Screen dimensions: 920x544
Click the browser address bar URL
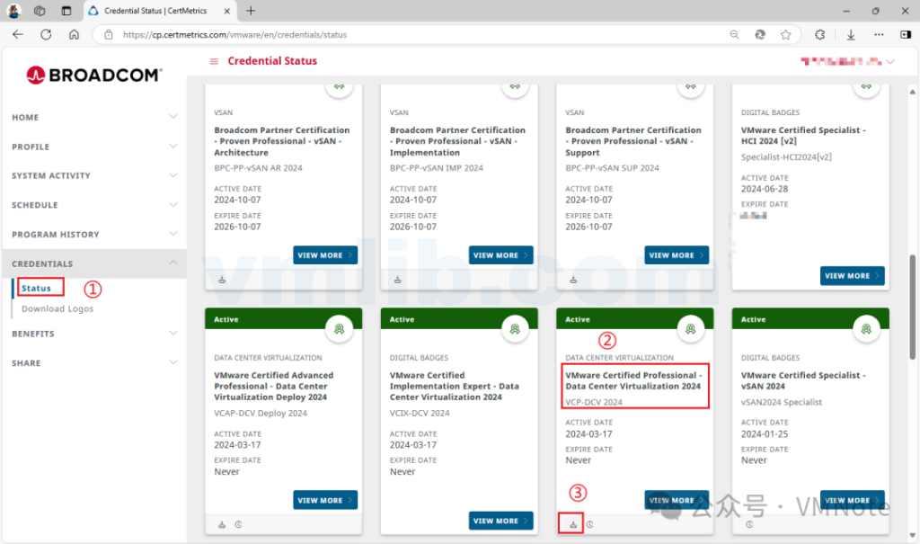pos(234,35)
